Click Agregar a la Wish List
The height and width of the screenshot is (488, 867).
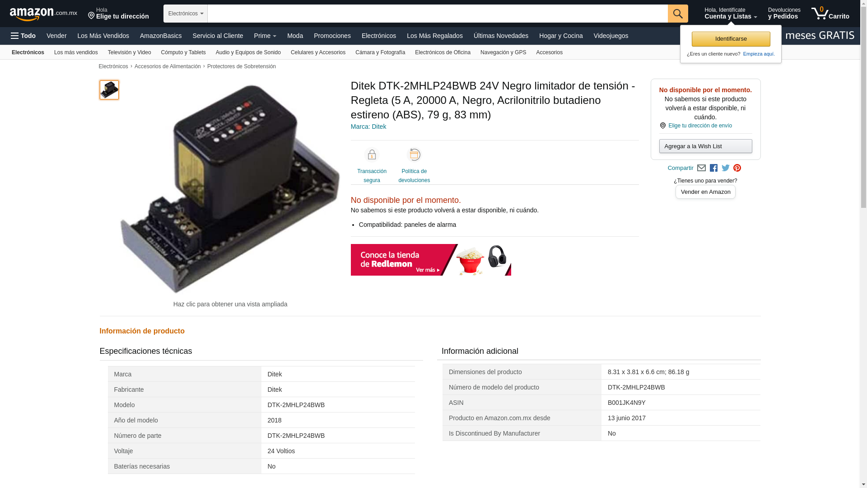click(705, 146)
